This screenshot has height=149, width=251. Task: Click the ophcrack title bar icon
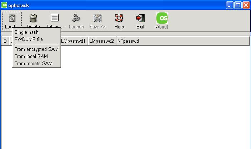[5, 5]
